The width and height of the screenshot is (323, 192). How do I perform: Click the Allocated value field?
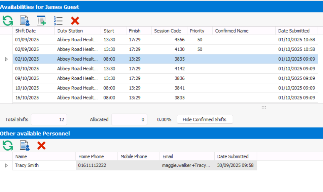coord(129,119)
